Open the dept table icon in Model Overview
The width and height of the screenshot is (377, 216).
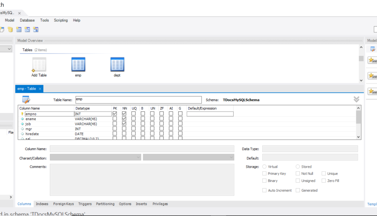pyautogui.click(x=117, y=65)
